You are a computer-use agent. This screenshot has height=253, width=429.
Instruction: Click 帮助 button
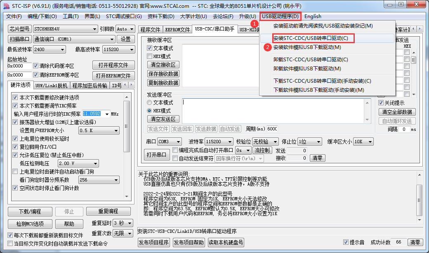69,224
